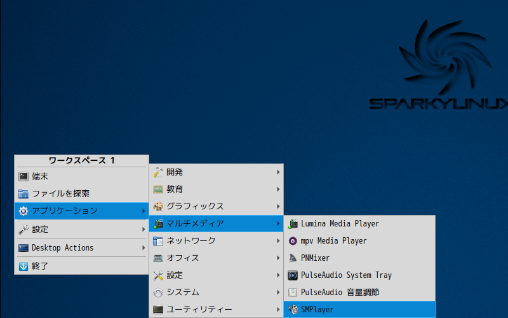Expand the 設定 arrow in the main menu
This screenshot has height=318, width=508.
144,230
